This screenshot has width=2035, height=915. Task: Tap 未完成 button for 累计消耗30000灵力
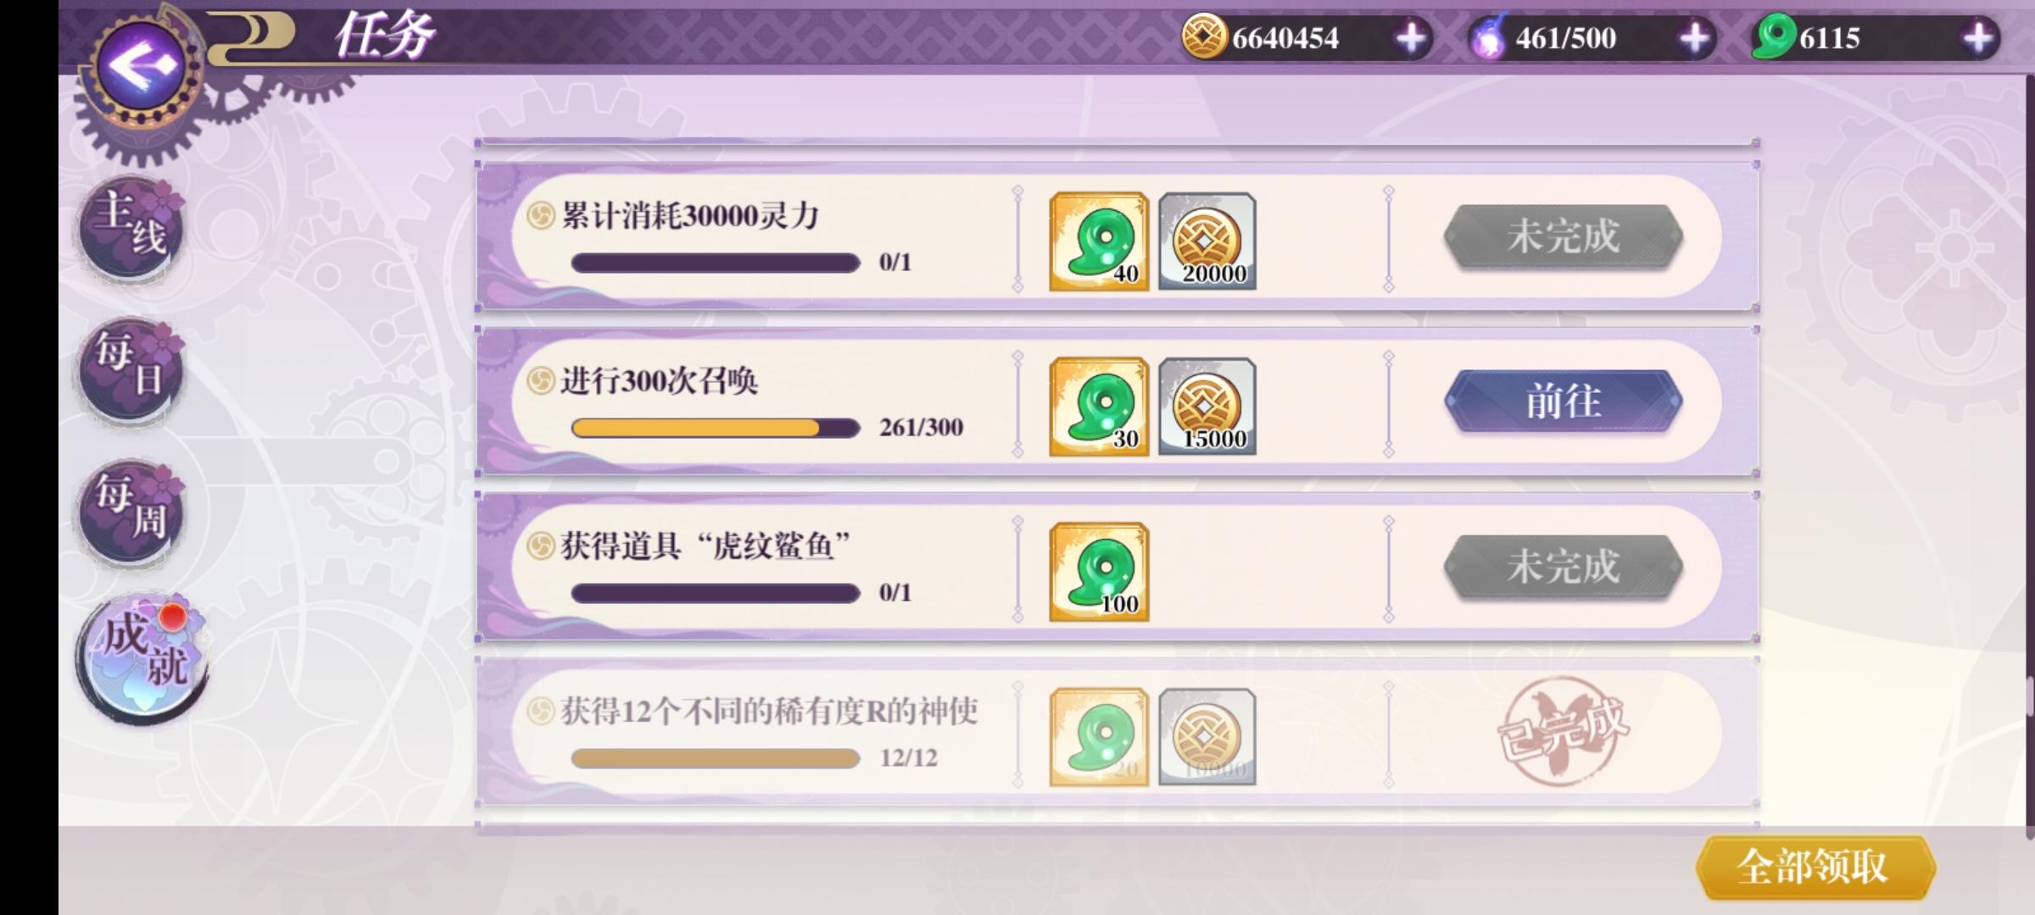point(1564,236)
